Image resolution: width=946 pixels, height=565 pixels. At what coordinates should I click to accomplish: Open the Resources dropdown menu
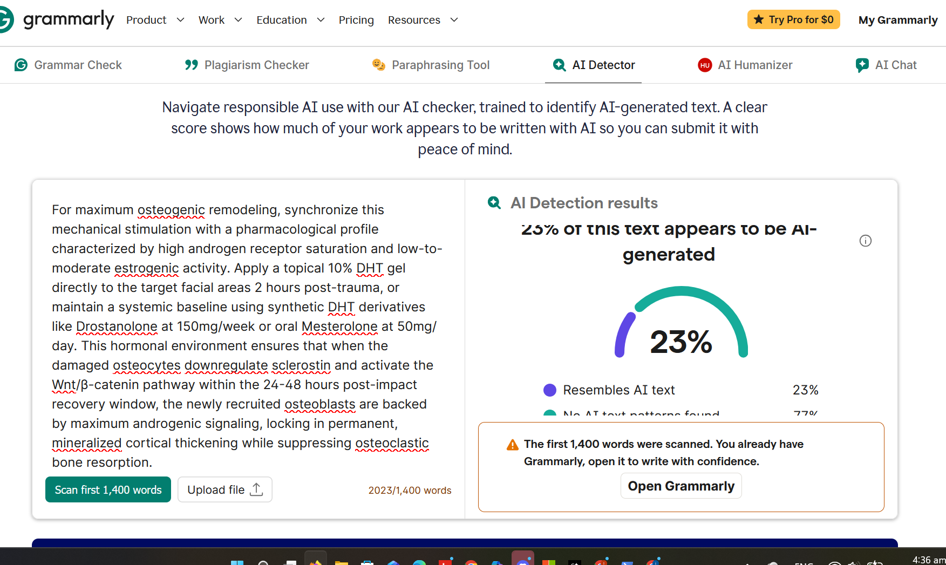[423, 20]
